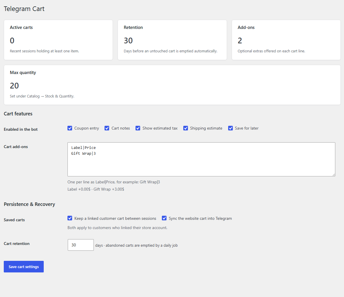
Task: Click 'Optional extras offered on each cart line.'
Action: 271,51
